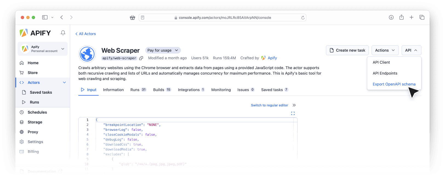Switch to the Runs 31 tab
Screen dimensions: 445x183
click(138, 90)
